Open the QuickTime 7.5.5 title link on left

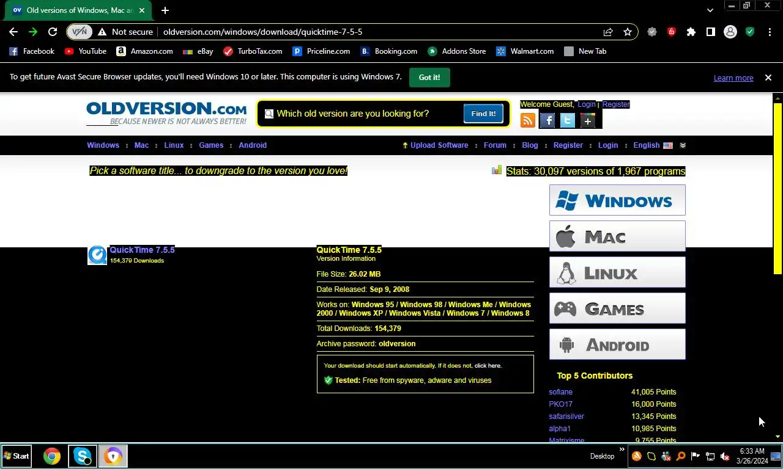(x=142, y=250)
